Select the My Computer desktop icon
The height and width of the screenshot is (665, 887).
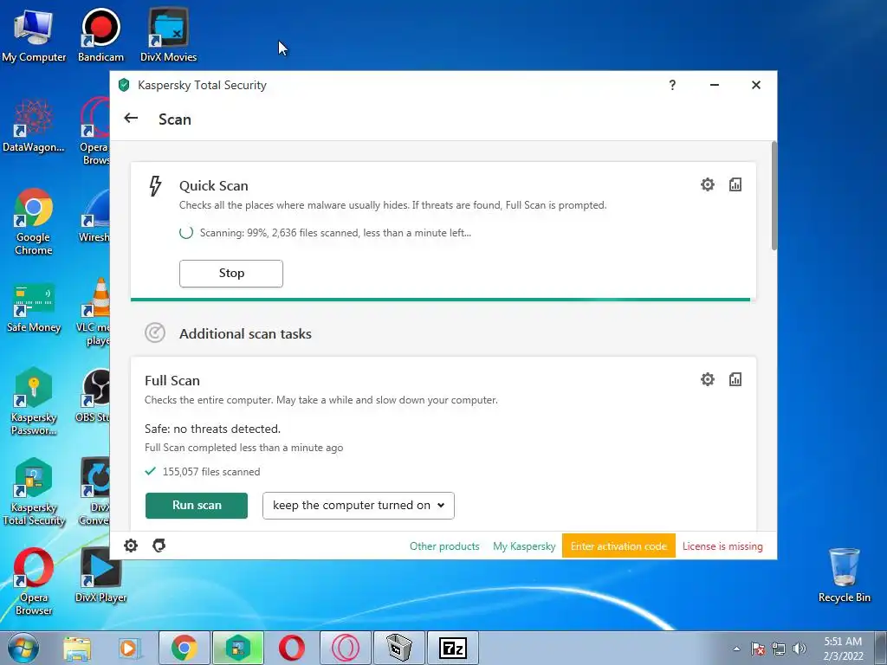pyautogui.click(x=34, y=35)
